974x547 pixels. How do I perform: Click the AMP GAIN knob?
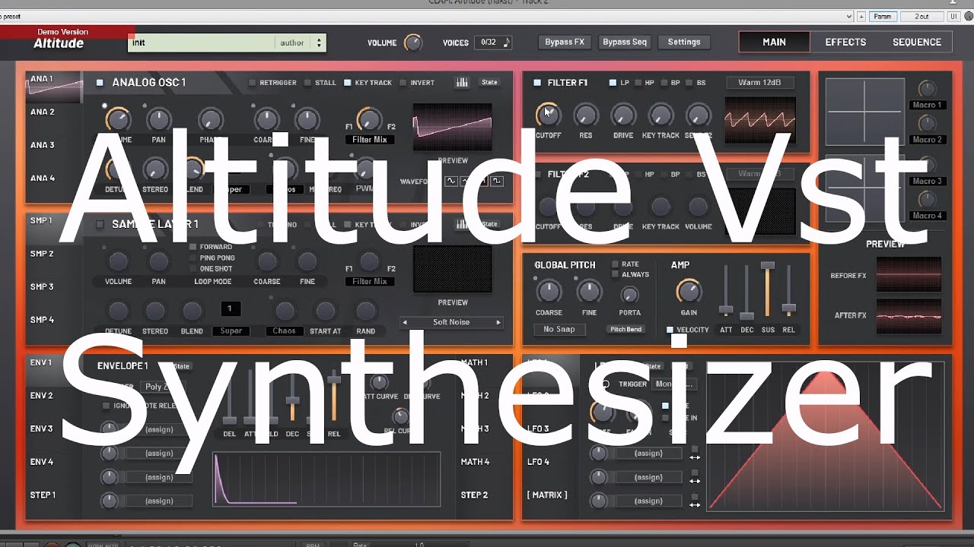tap(688, 290)
